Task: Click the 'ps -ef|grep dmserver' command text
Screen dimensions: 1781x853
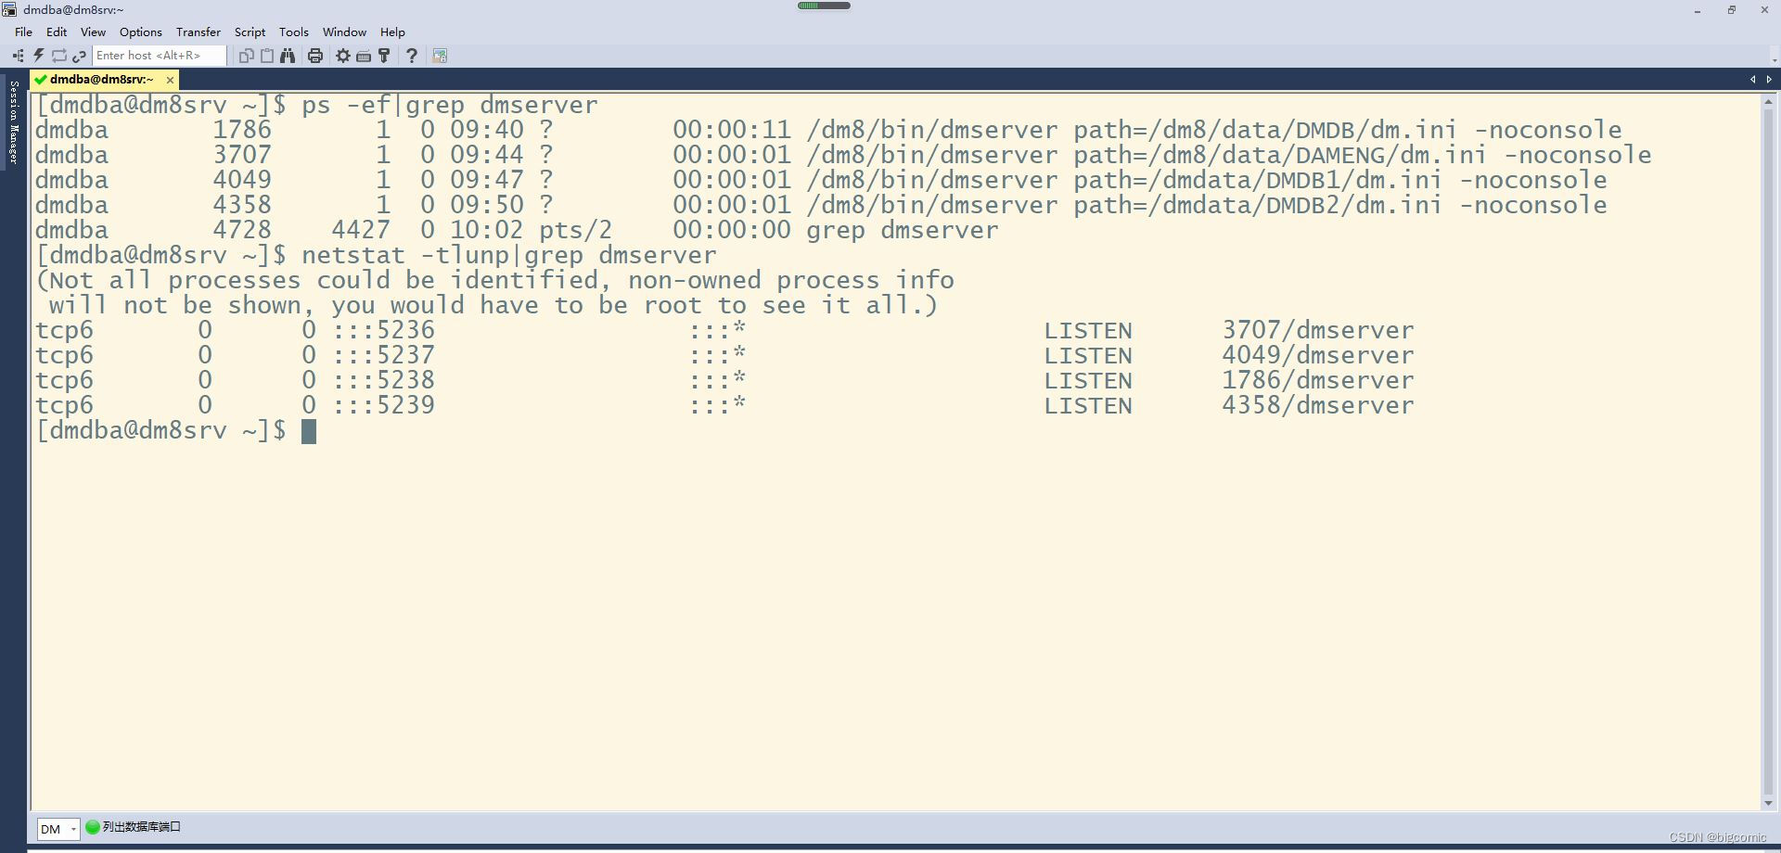Action: 450,105
